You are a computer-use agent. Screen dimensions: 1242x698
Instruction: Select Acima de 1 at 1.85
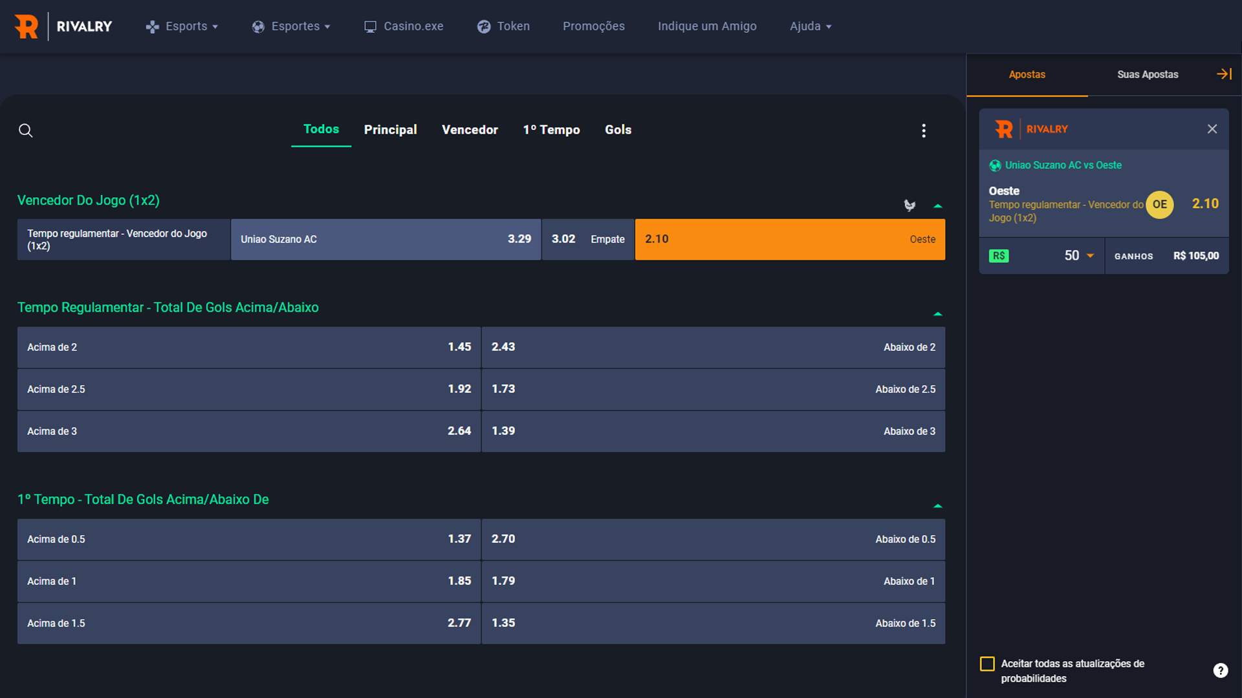249,581
